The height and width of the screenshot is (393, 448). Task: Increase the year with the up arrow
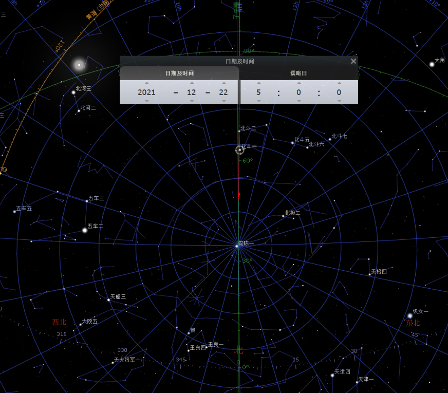coord(147,83)
